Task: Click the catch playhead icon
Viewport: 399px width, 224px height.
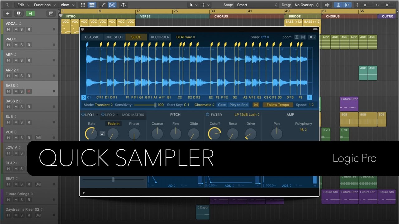Action: pyautogui.click(x=123, y=5)
